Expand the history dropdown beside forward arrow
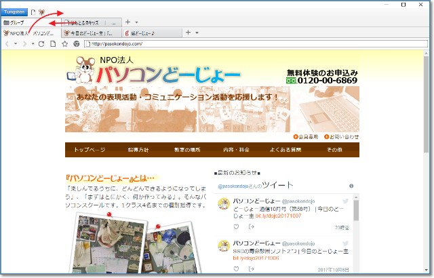Image resolution: width=434 pixels, height=278 pixels. click(32, 44)
